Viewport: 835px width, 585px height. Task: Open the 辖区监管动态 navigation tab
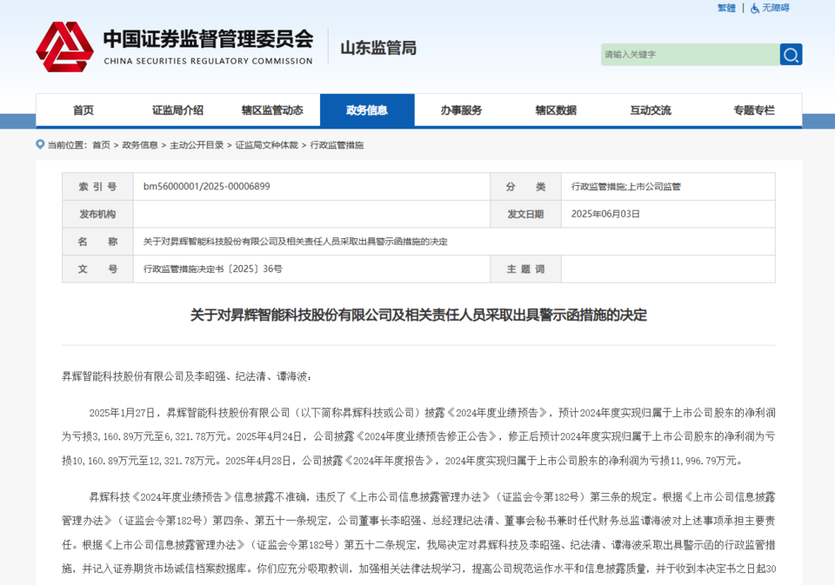pos(272,110)
